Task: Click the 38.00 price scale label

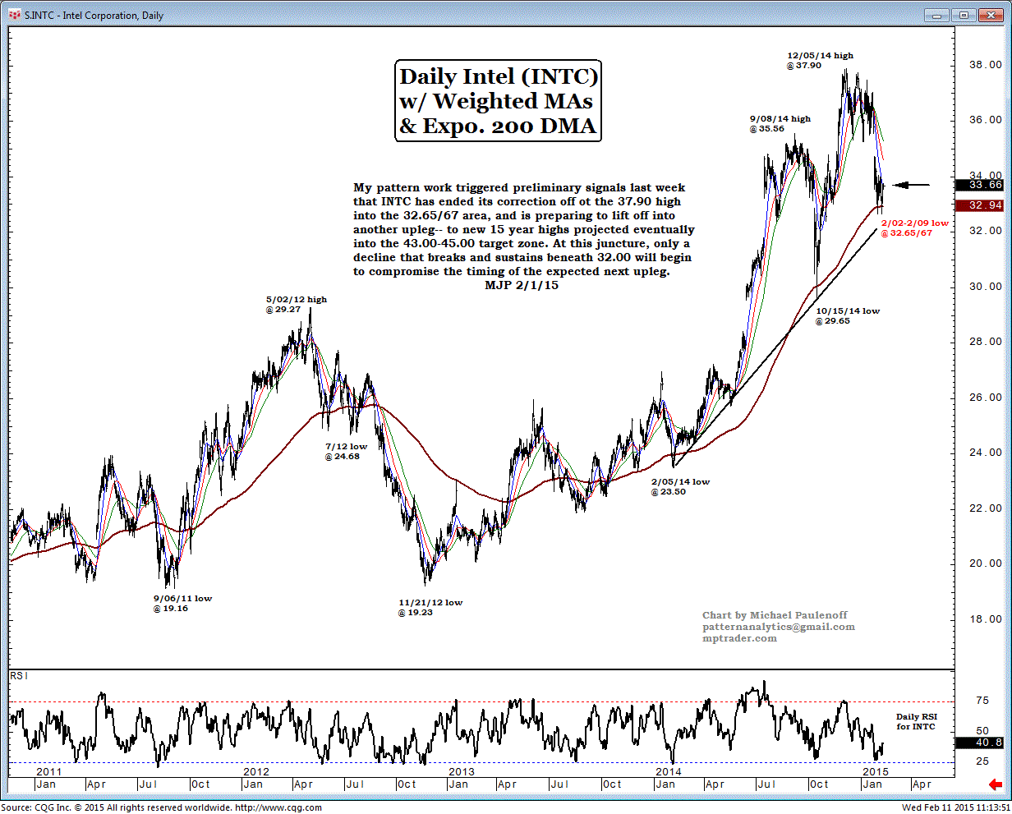Action: point(985,64)
